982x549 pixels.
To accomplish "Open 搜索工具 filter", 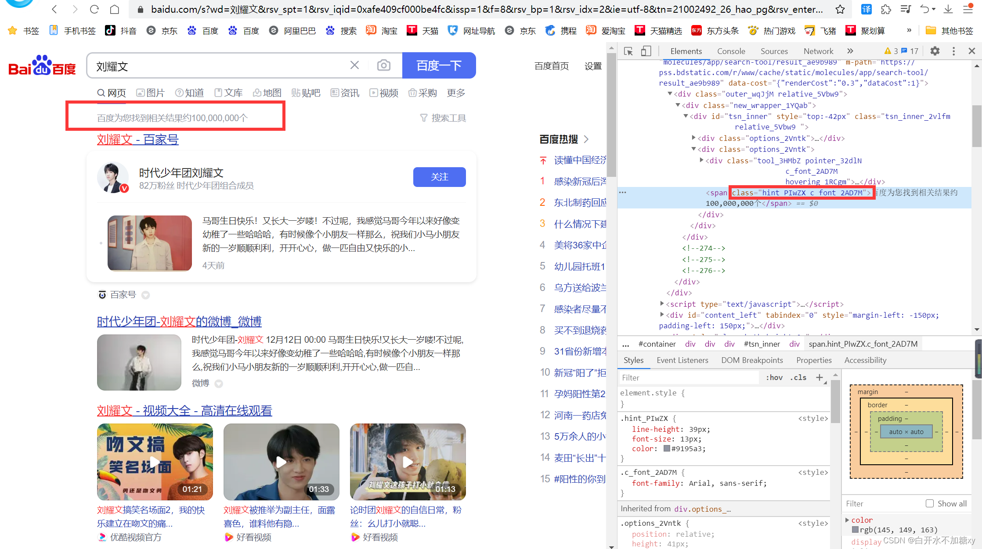I will click(x=443, y=118).
